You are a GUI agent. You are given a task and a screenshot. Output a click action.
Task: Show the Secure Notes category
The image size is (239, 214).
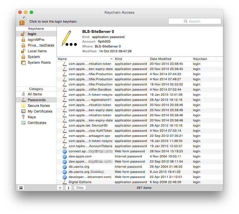[x=39, y=106]
